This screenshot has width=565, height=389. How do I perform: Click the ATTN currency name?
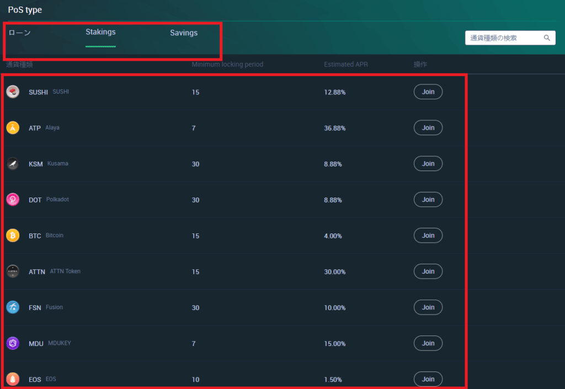coord(37,272)
